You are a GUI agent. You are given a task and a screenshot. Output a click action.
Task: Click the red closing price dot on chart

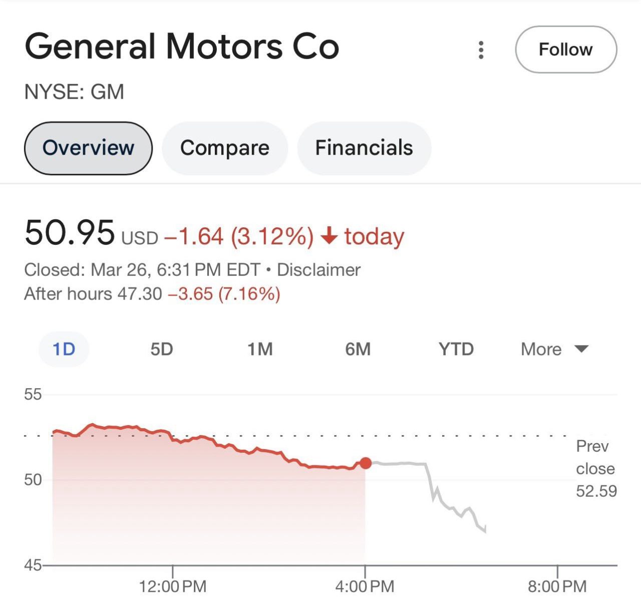point(366,463)
